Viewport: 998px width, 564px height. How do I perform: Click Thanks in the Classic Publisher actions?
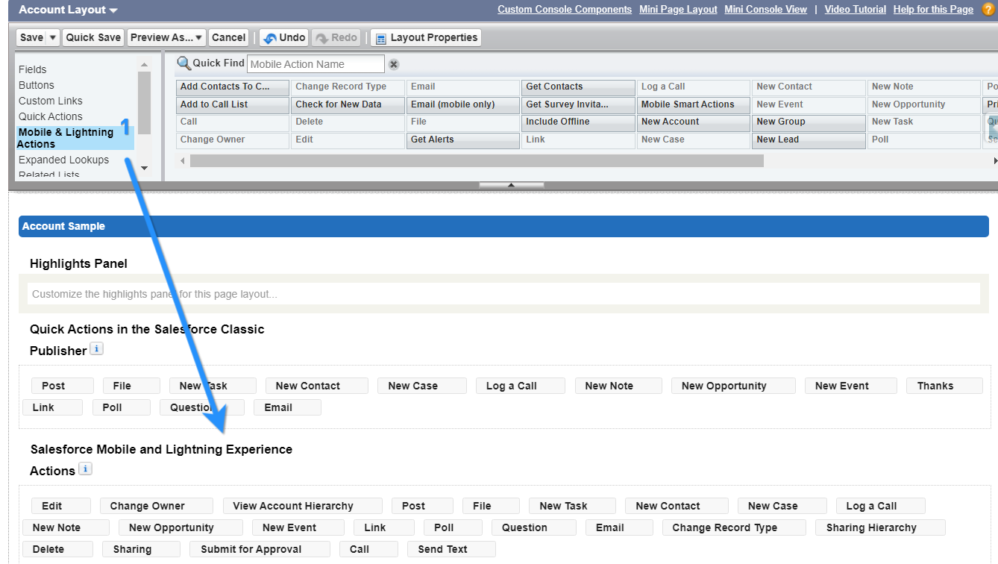[x=945, y=386]
